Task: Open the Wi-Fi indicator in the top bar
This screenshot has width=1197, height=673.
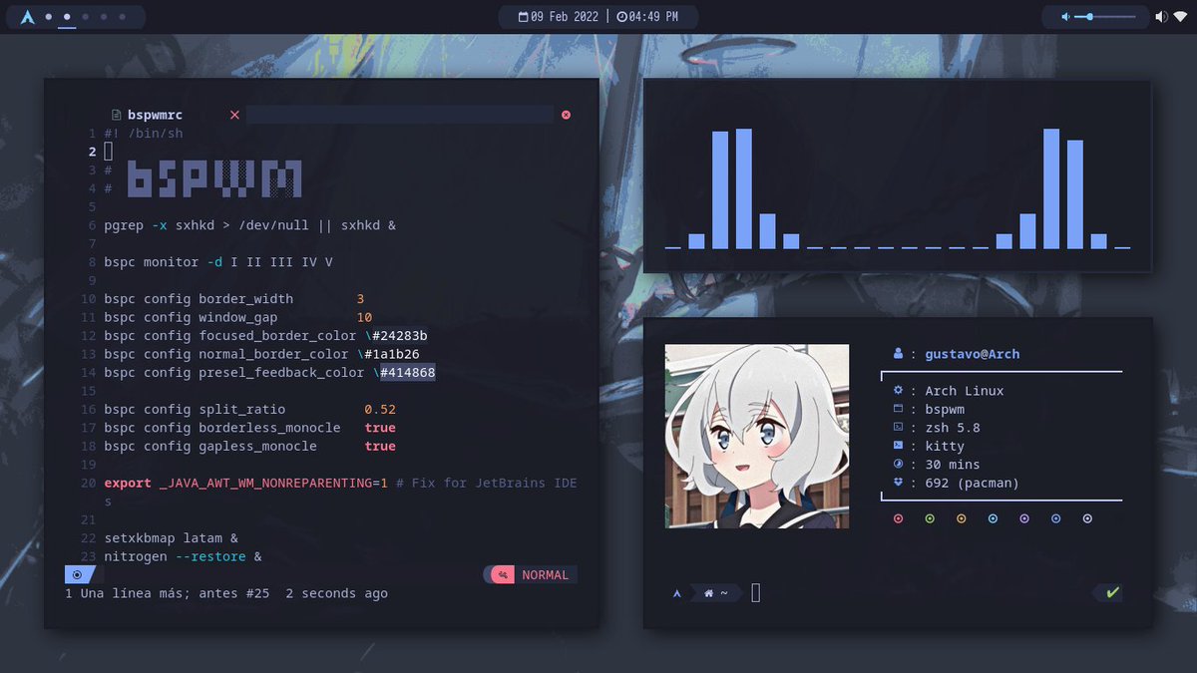Action: click(1180, 17)
